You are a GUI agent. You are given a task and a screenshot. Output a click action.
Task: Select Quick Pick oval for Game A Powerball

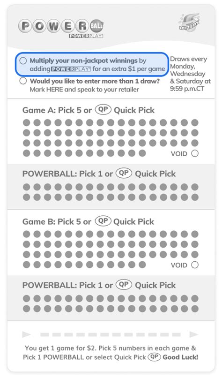coord(124,173)
